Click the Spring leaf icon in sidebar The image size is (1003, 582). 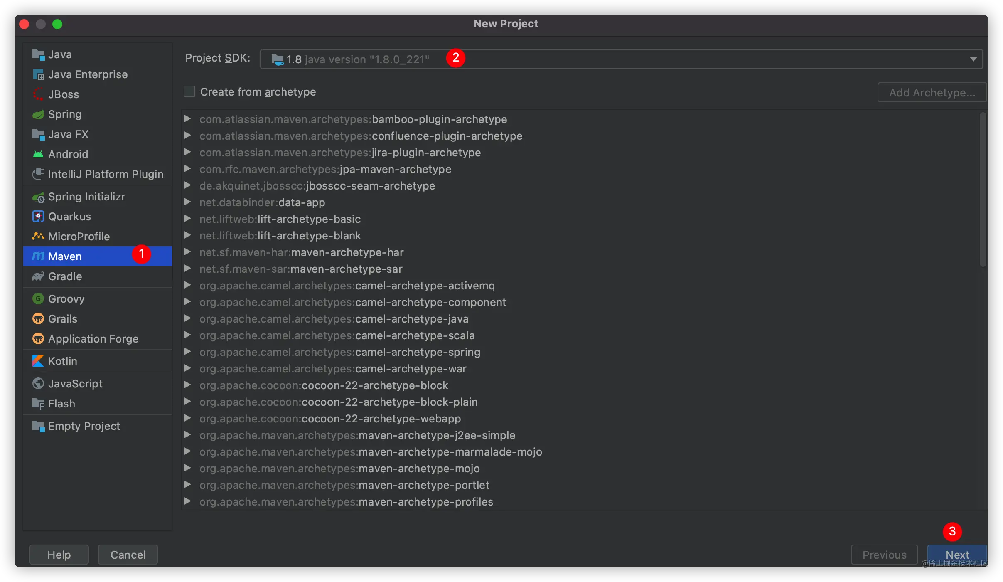pos(38,114)
